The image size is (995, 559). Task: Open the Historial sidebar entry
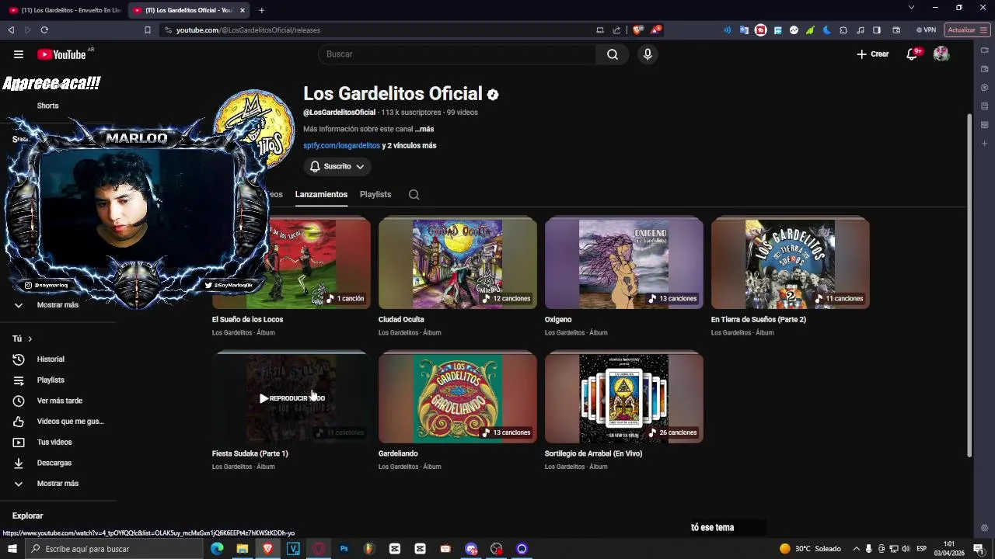click(51, 359)
